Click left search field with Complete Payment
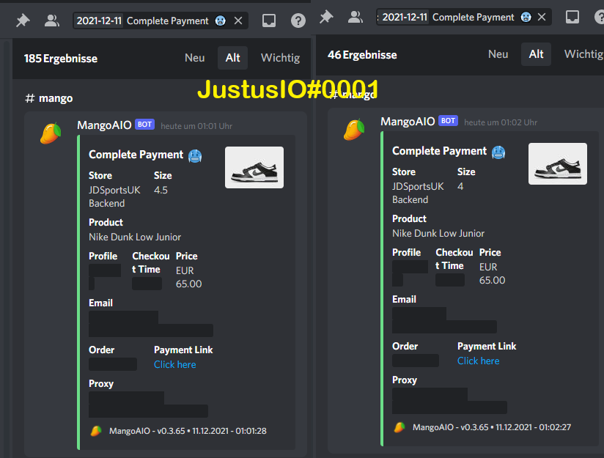This screenshot has height=458, width=604. [161, 21]
